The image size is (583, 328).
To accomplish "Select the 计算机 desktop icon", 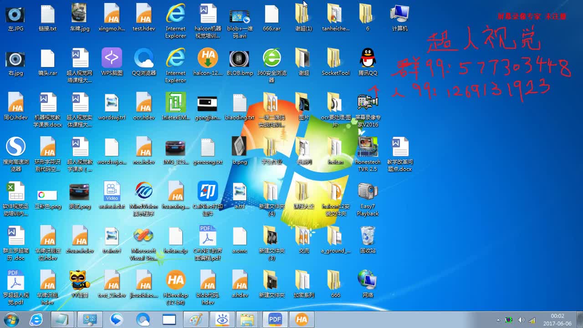I will 399,18.
